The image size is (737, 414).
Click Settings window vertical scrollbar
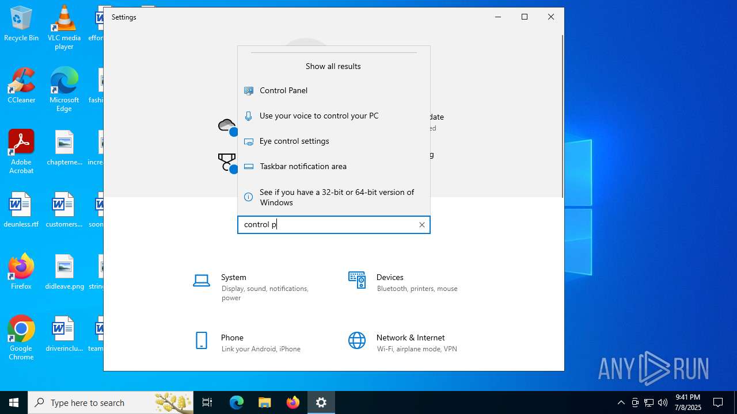tap(562, 115)
